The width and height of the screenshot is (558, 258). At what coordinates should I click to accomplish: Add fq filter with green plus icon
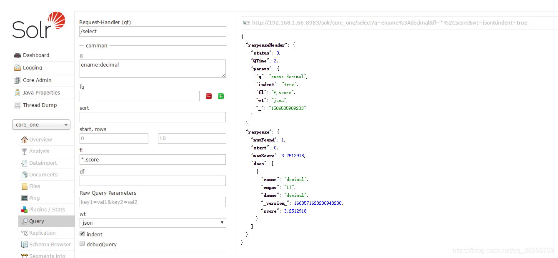[221, 96]
